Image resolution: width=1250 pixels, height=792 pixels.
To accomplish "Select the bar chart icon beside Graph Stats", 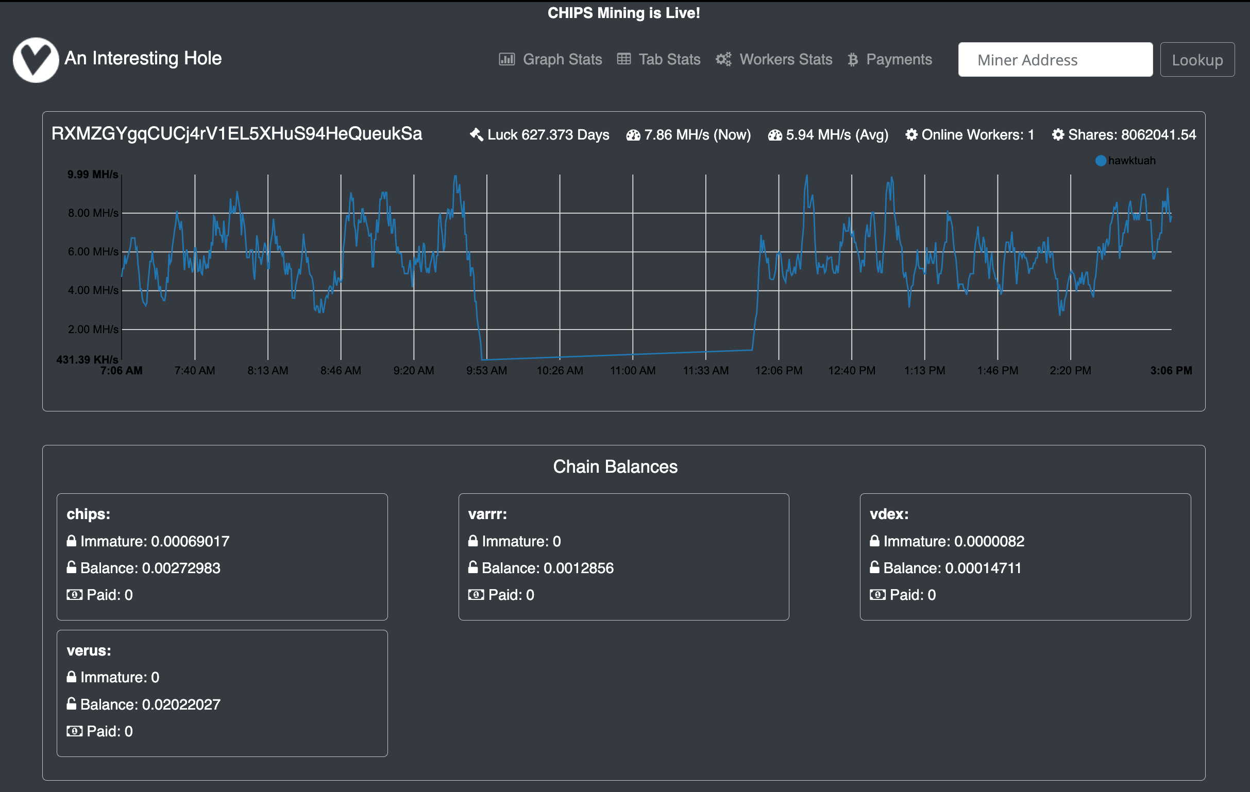I will 506,59.
